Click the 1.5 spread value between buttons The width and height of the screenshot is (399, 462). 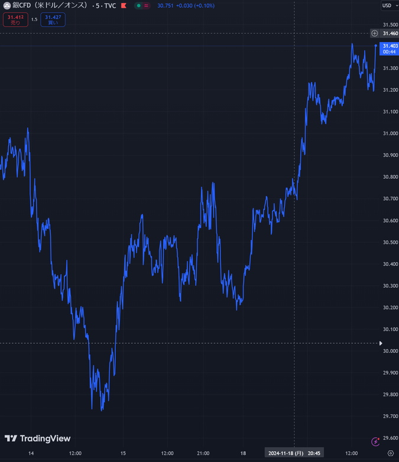click(34, 20)
